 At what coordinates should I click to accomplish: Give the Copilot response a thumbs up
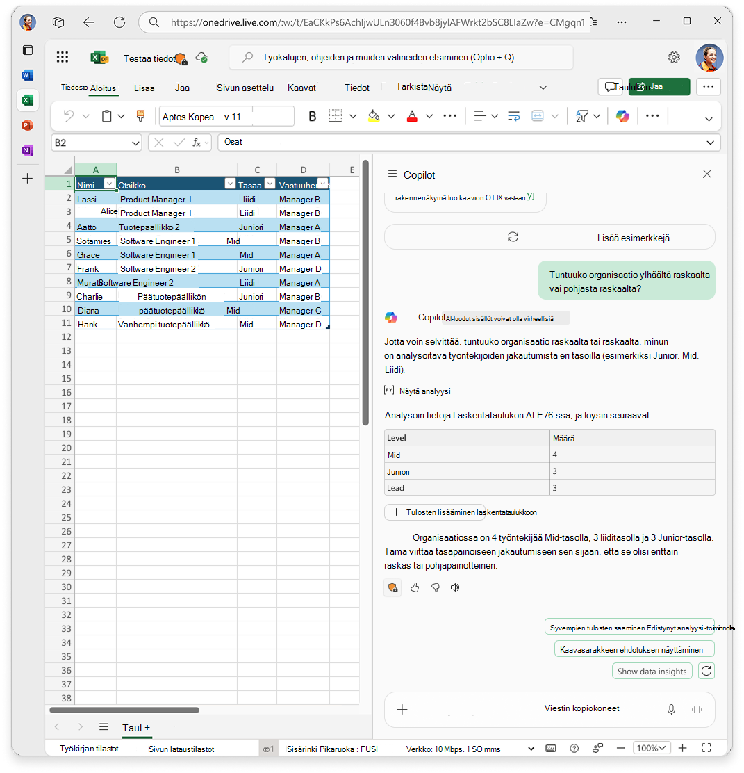click(415, 587)
